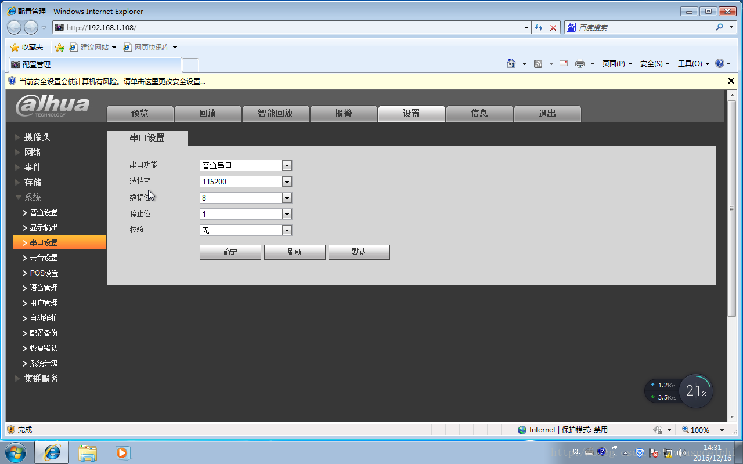Open 云台设置 in sidebar
Viewport: 743px width, 464px height.
click(44, 258)
